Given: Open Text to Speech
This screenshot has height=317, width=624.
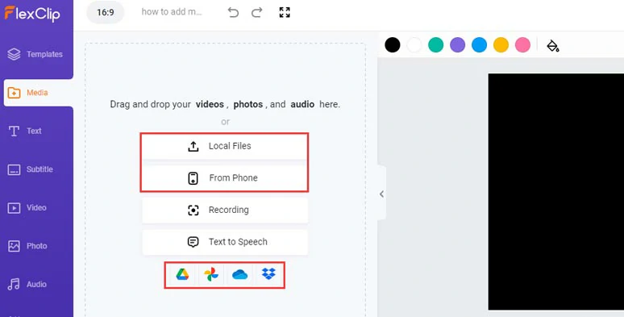Looking at the screenshot, I should click(225, 242).
